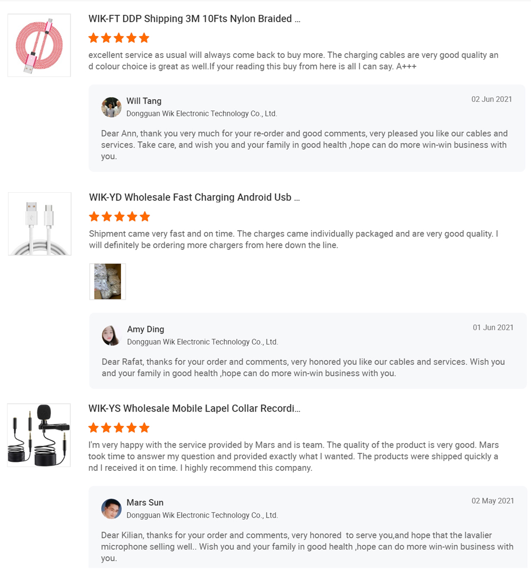Screen dimensions: 531x584
Task: Click the star rating on the WIK-YD review
Action: click(x=119, y=217)
